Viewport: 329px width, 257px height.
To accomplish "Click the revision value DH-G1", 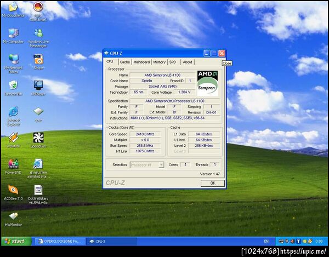I will (x=211, y=112).
